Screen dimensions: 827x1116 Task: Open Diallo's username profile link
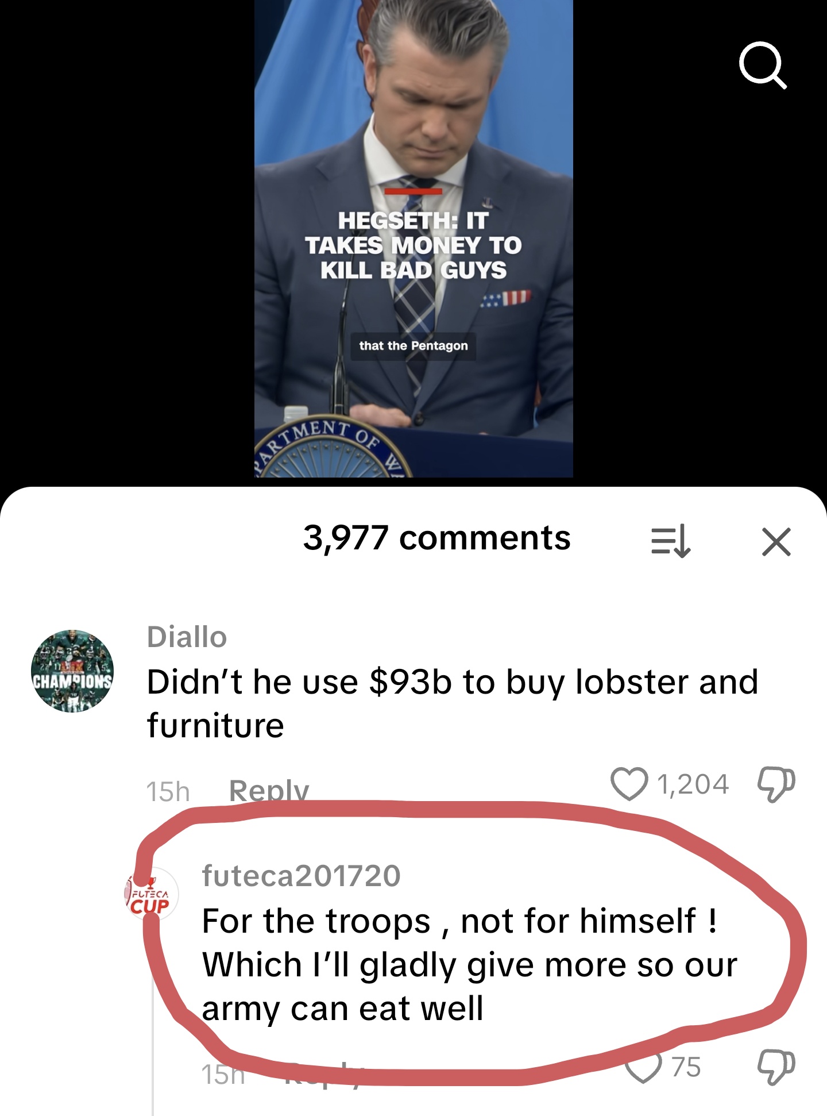pyautogui.click(x=187, y=637)
